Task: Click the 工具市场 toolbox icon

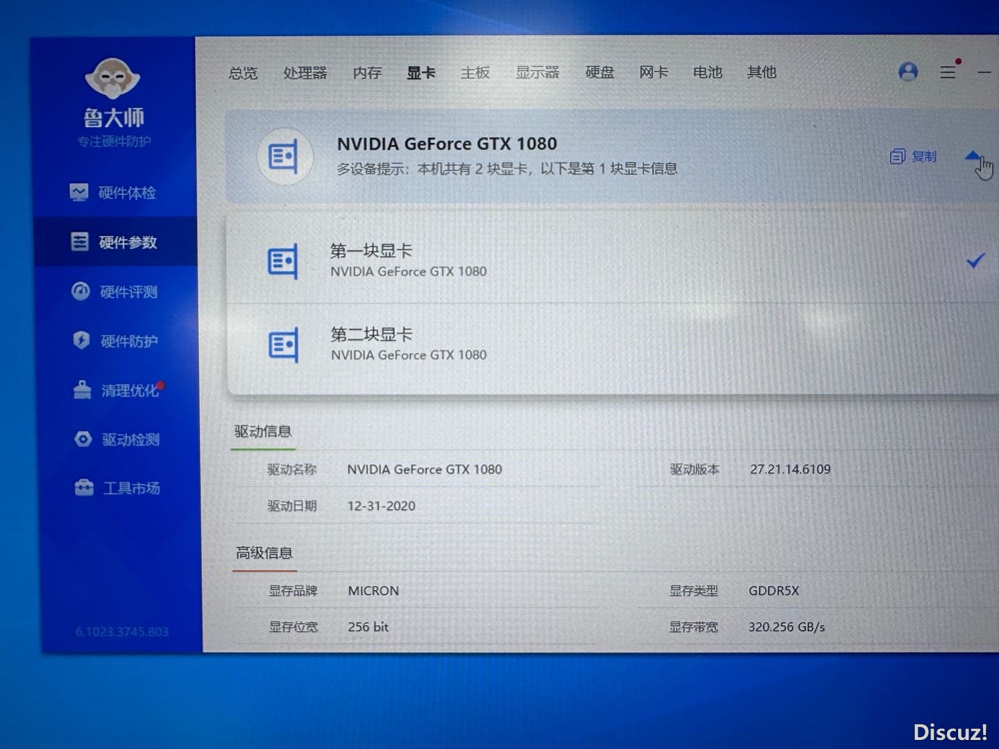Action: click(x=84, y=488)
